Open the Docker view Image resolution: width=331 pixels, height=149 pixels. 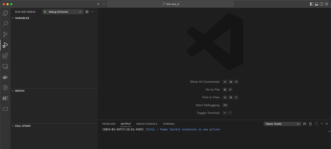[x=5, y=77]
